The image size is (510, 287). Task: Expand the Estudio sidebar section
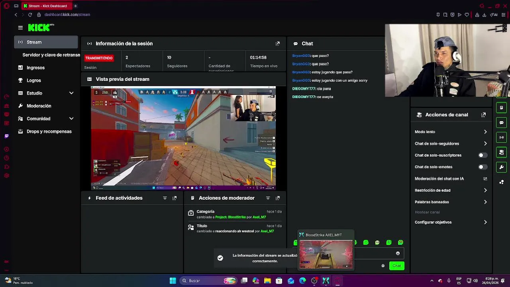coord(46,93)
